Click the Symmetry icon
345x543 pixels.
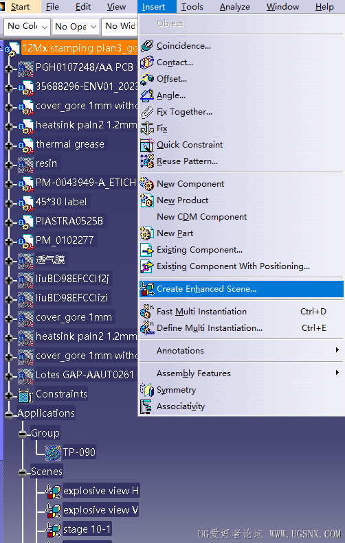pos(147,390)
